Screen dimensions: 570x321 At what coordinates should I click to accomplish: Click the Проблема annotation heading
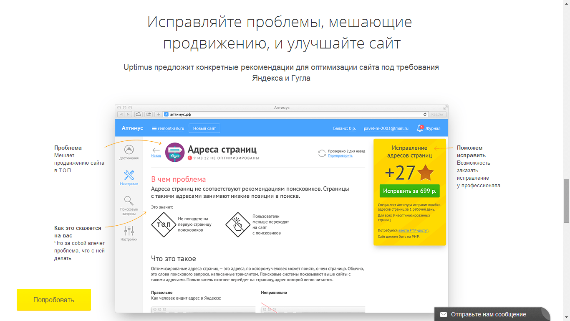68,148
